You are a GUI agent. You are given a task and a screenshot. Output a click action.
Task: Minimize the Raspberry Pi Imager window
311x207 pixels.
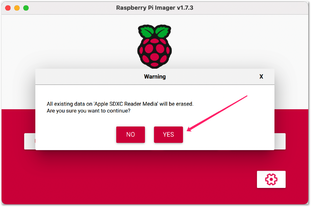coord(17,8)
